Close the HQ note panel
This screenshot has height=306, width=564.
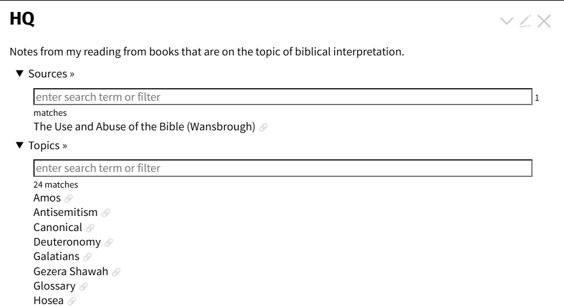pyautogui.click(x=544, y=21)
